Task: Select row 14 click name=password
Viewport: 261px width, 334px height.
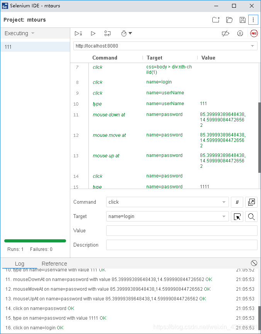Action: [164, 176]
